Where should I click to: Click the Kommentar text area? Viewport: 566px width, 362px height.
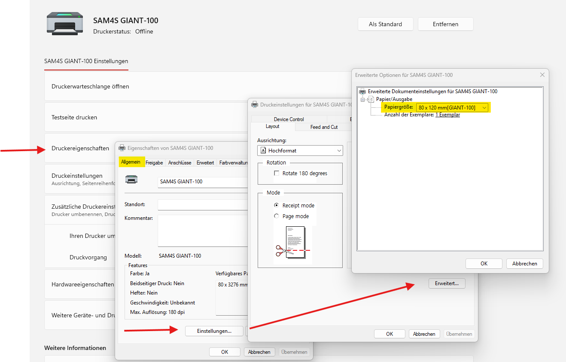(203, 231)
